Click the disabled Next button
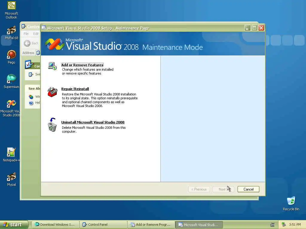 223,189
